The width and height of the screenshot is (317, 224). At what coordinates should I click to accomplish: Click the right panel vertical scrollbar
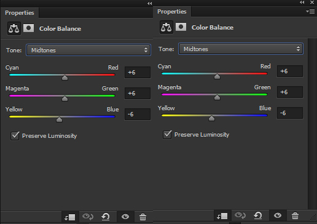pos(312,123)
